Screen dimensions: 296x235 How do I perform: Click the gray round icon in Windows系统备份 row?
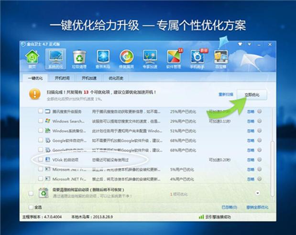(x=260, y=131)
